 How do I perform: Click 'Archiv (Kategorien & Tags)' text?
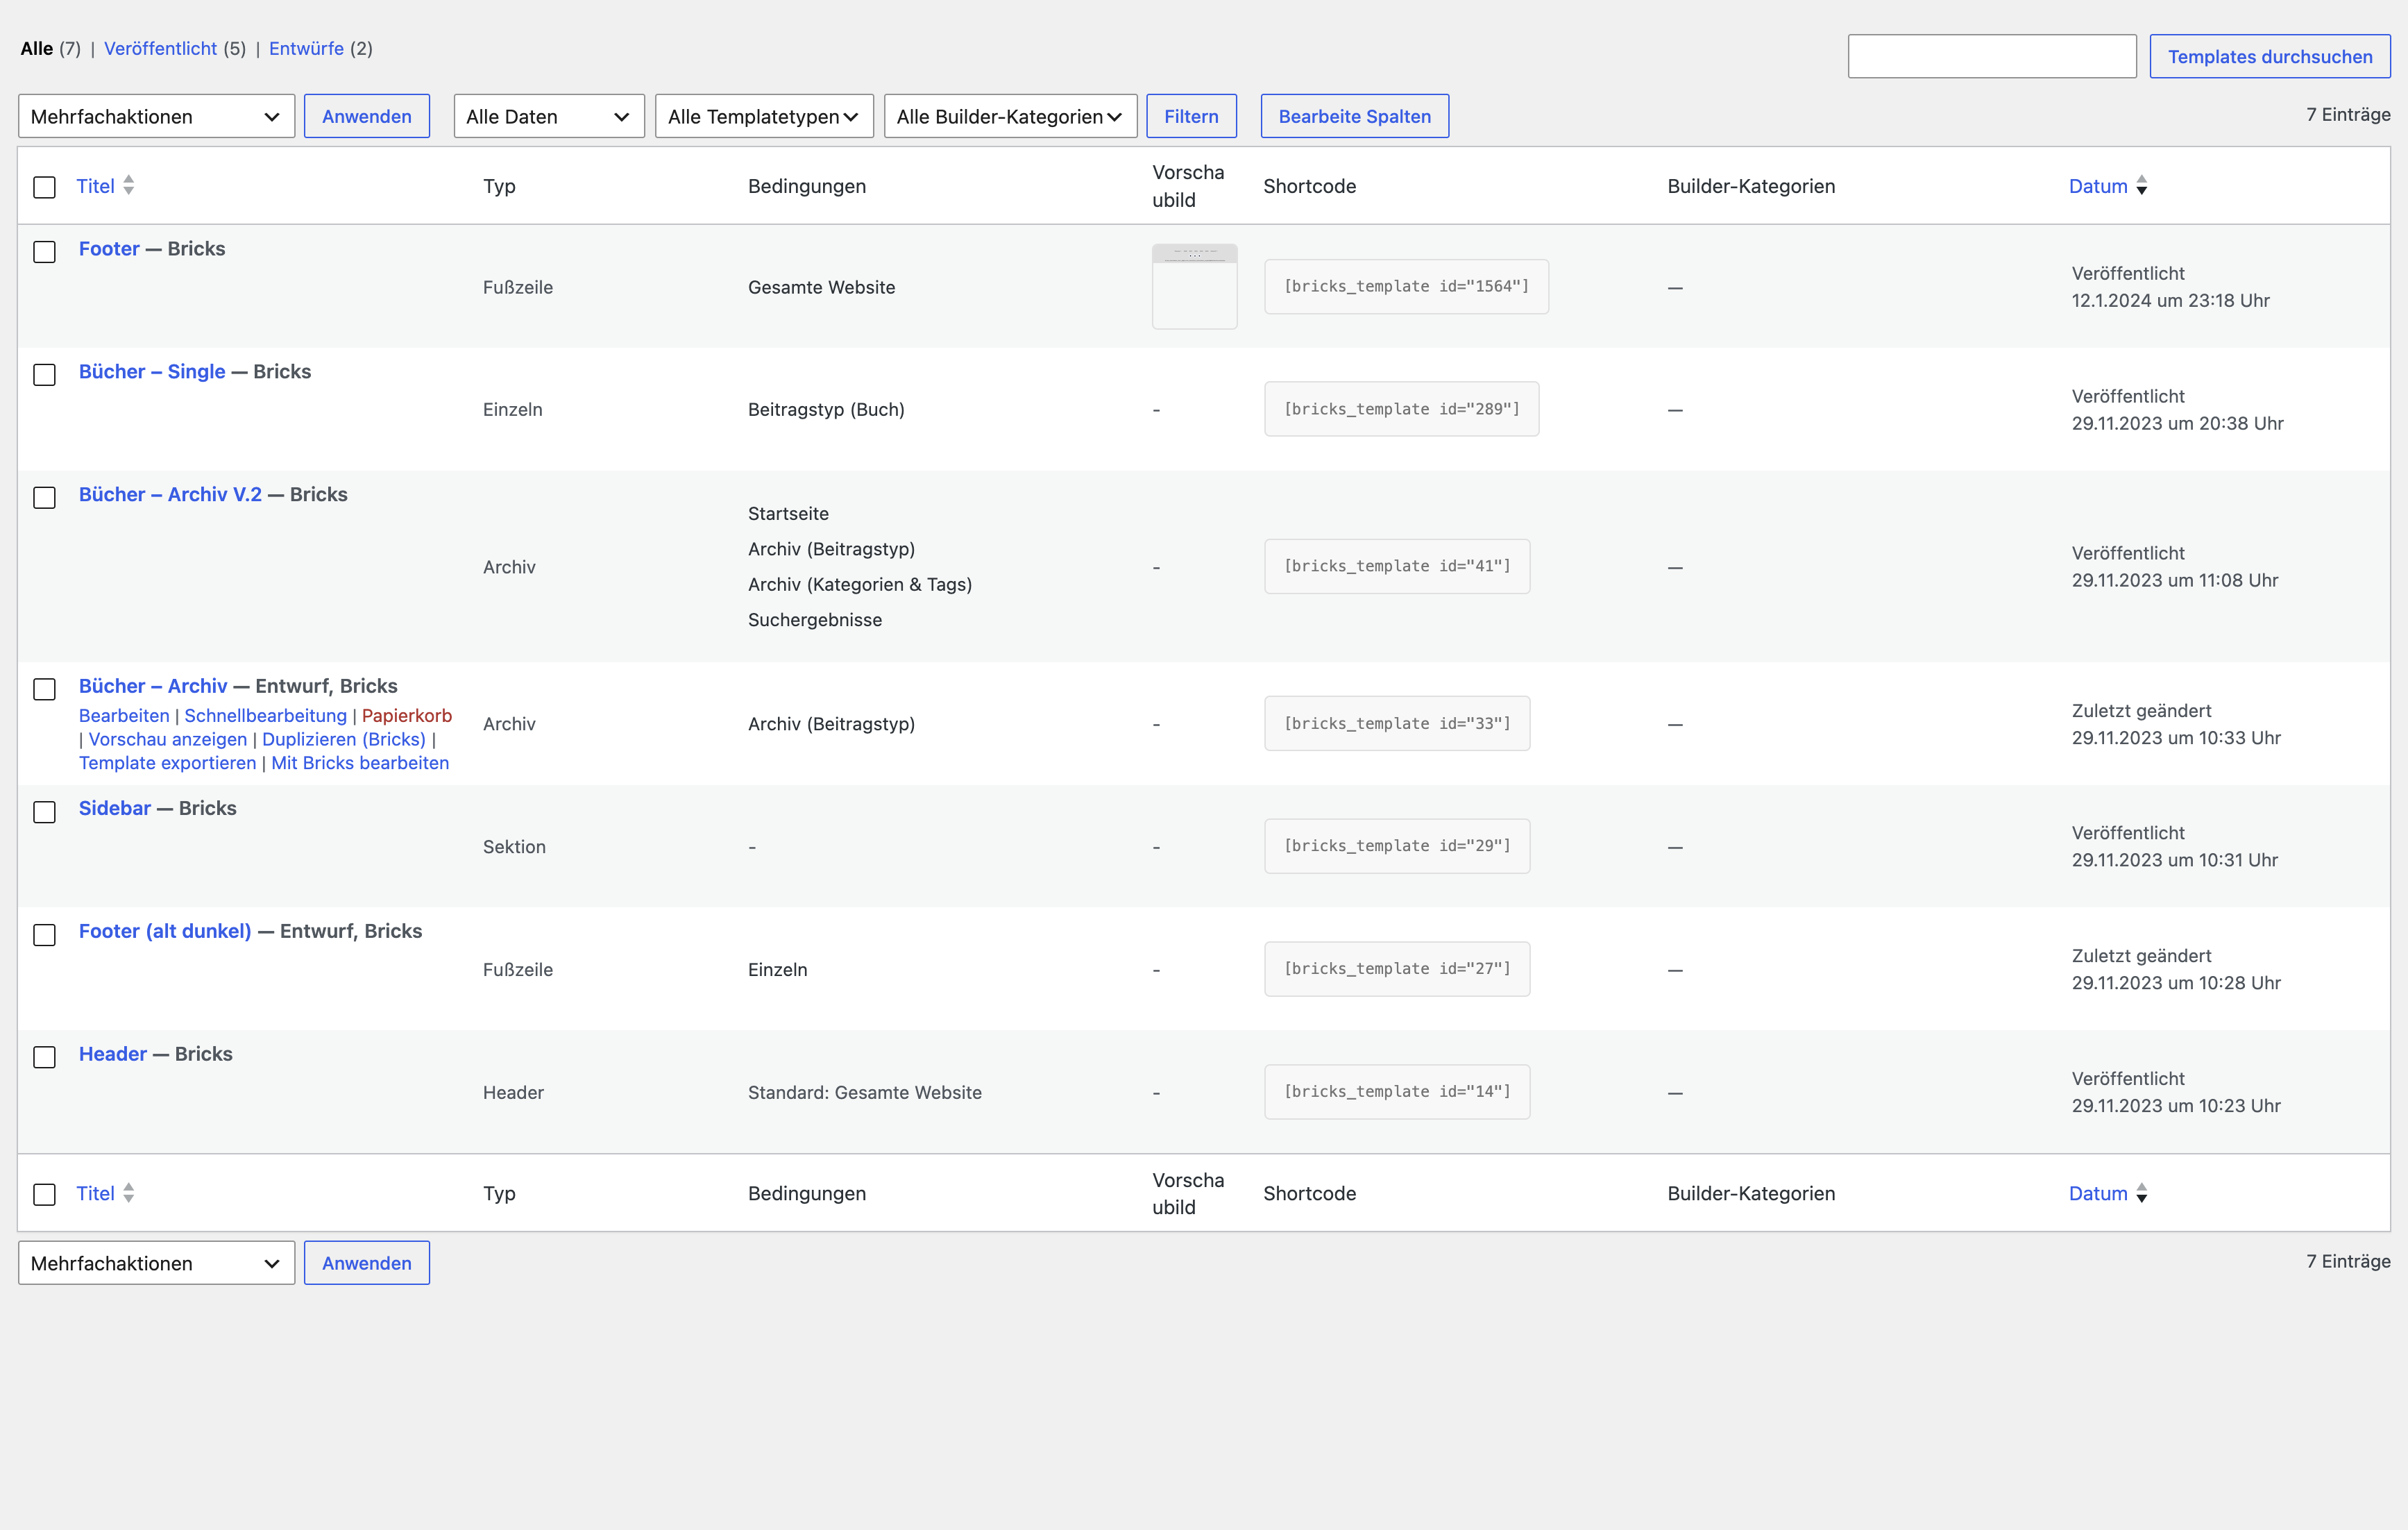pyautogui.click(x=860, y=585)
